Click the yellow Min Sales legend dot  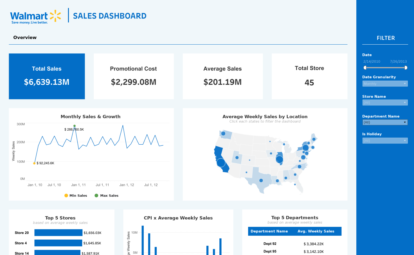66,195
